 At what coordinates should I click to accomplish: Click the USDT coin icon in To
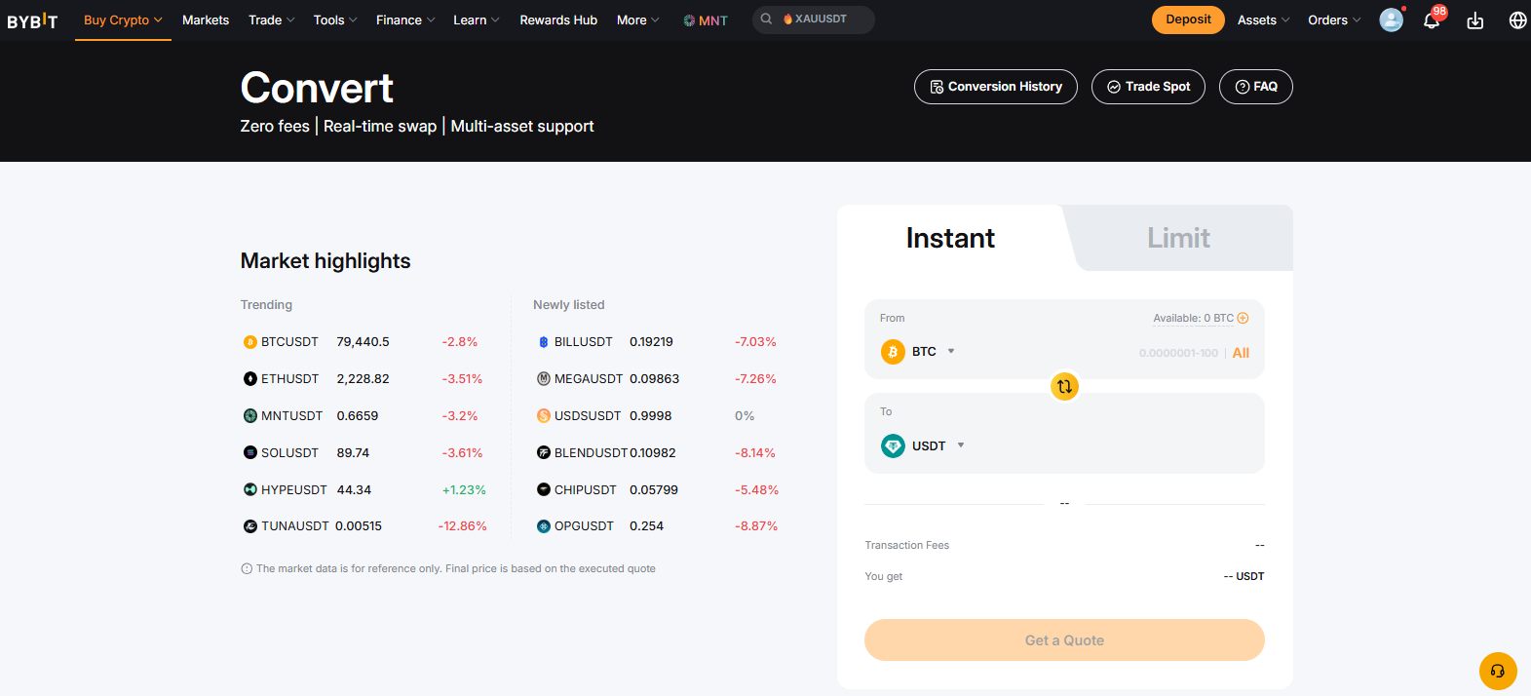tap(893, 445)
